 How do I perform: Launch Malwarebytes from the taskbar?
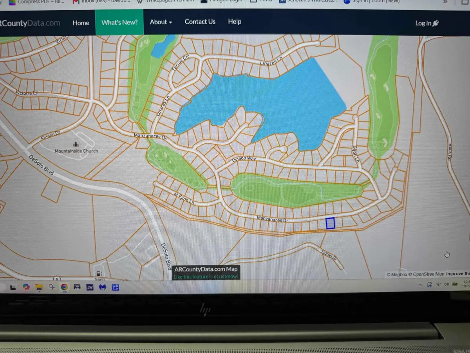point(103,287)
